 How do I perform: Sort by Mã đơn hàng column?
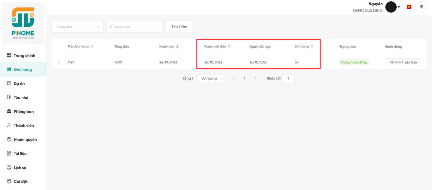pos(92,46)
